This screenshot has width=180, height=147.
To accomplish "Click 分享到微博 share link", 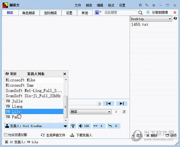I will [160, 12].
